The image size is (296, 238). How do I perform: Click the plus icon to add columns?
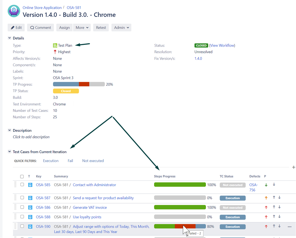(294, 167)
